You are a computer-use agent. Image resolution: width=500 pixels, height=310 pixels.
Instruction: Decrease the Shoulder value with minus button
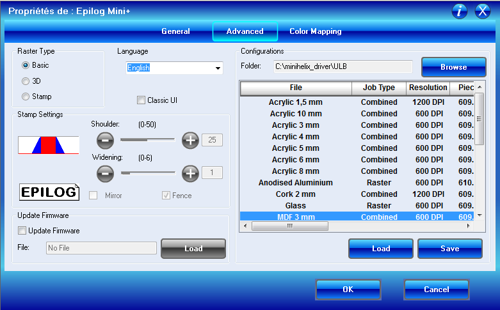point(105,141)
